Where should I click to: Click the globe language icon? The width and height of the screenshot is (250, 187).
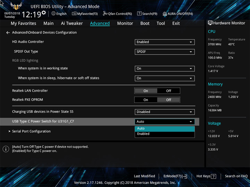53,14
